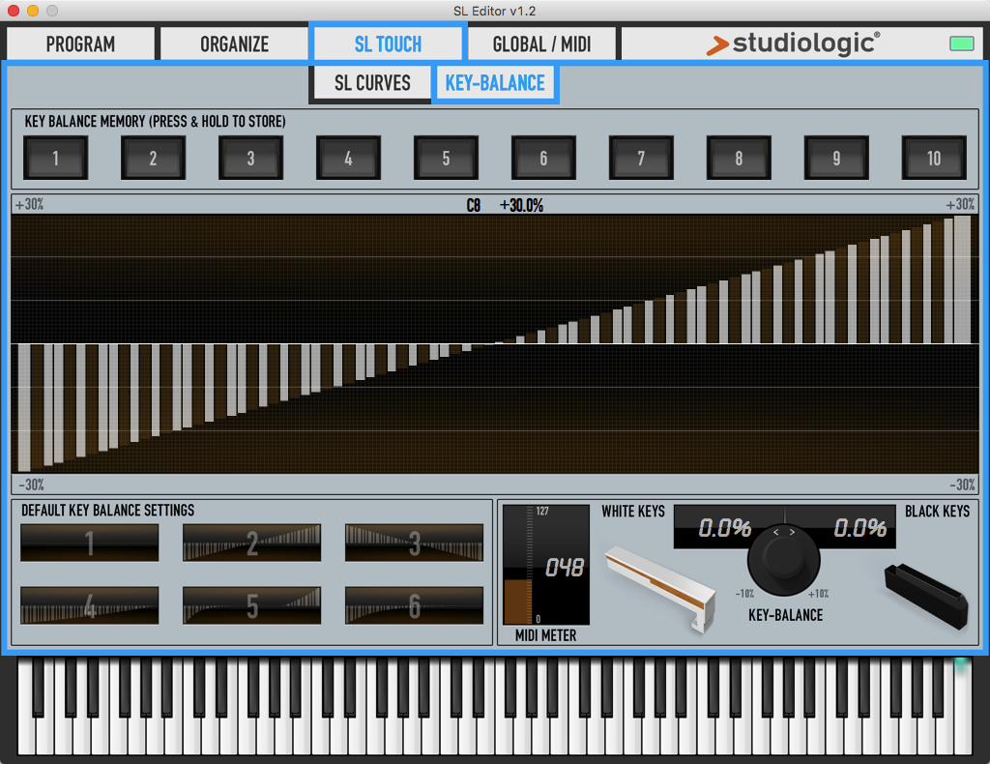Open the PROGRAM tab
990x764 pixels.
coord(80,44)
